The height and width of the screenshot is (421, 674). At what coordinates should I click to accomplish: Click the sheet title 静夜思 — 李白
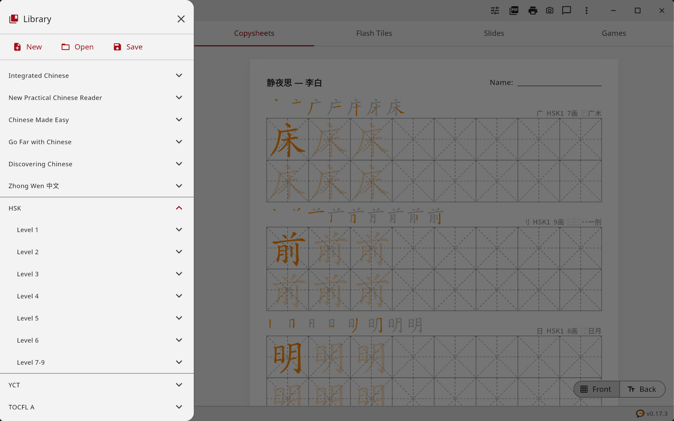click(x=294, y=83)
